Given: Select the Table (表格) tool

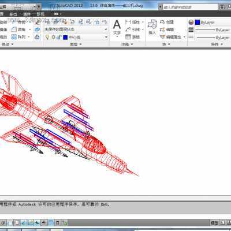Looking at the screenshot, I should point(132,37).
